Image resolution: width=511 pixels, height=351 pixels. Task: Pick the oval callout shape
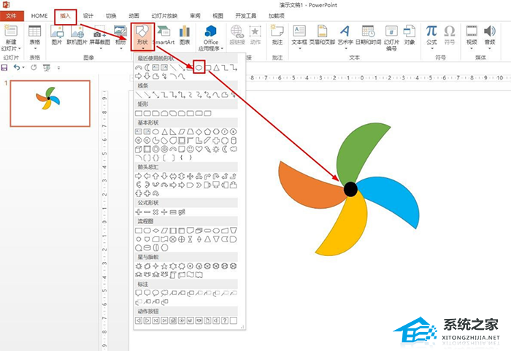click(155, 293)
